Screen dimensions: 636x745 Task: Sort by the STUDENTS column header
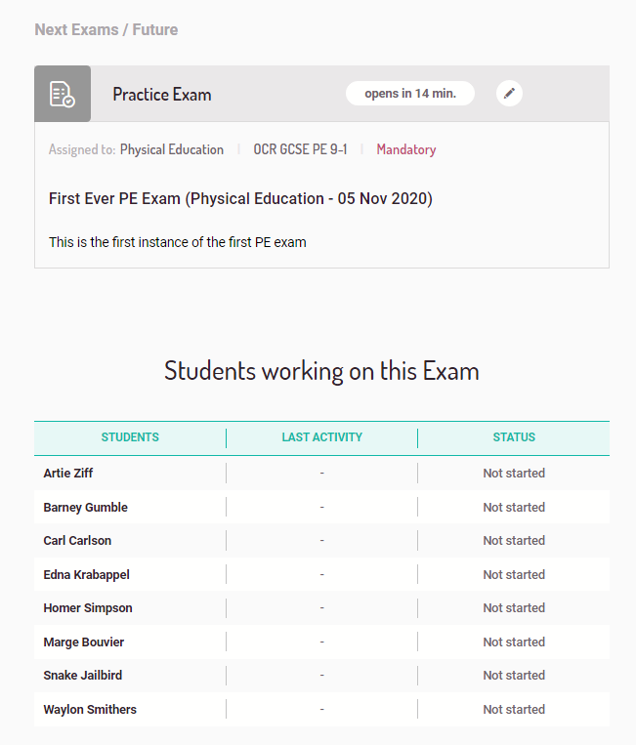point(130,437)
